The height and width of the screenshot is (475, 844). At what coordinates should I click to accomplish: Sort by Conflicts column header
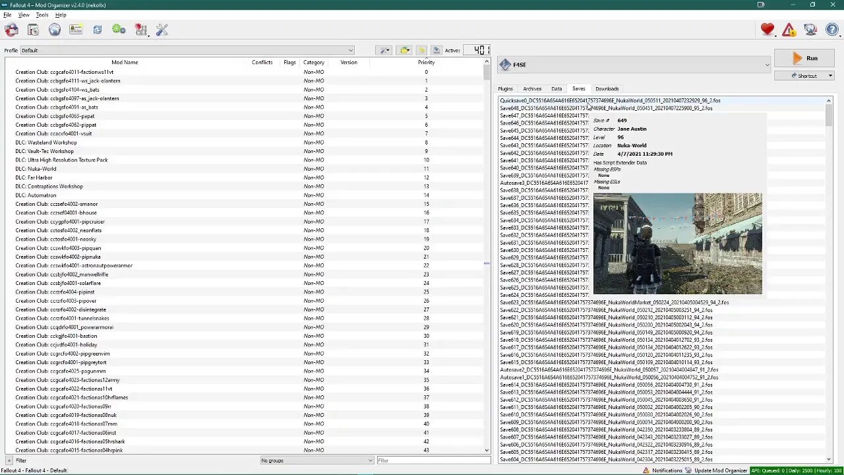tap(262, 62)
